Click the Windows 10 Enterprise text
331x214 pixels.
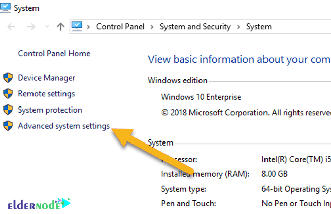point(201,97)
